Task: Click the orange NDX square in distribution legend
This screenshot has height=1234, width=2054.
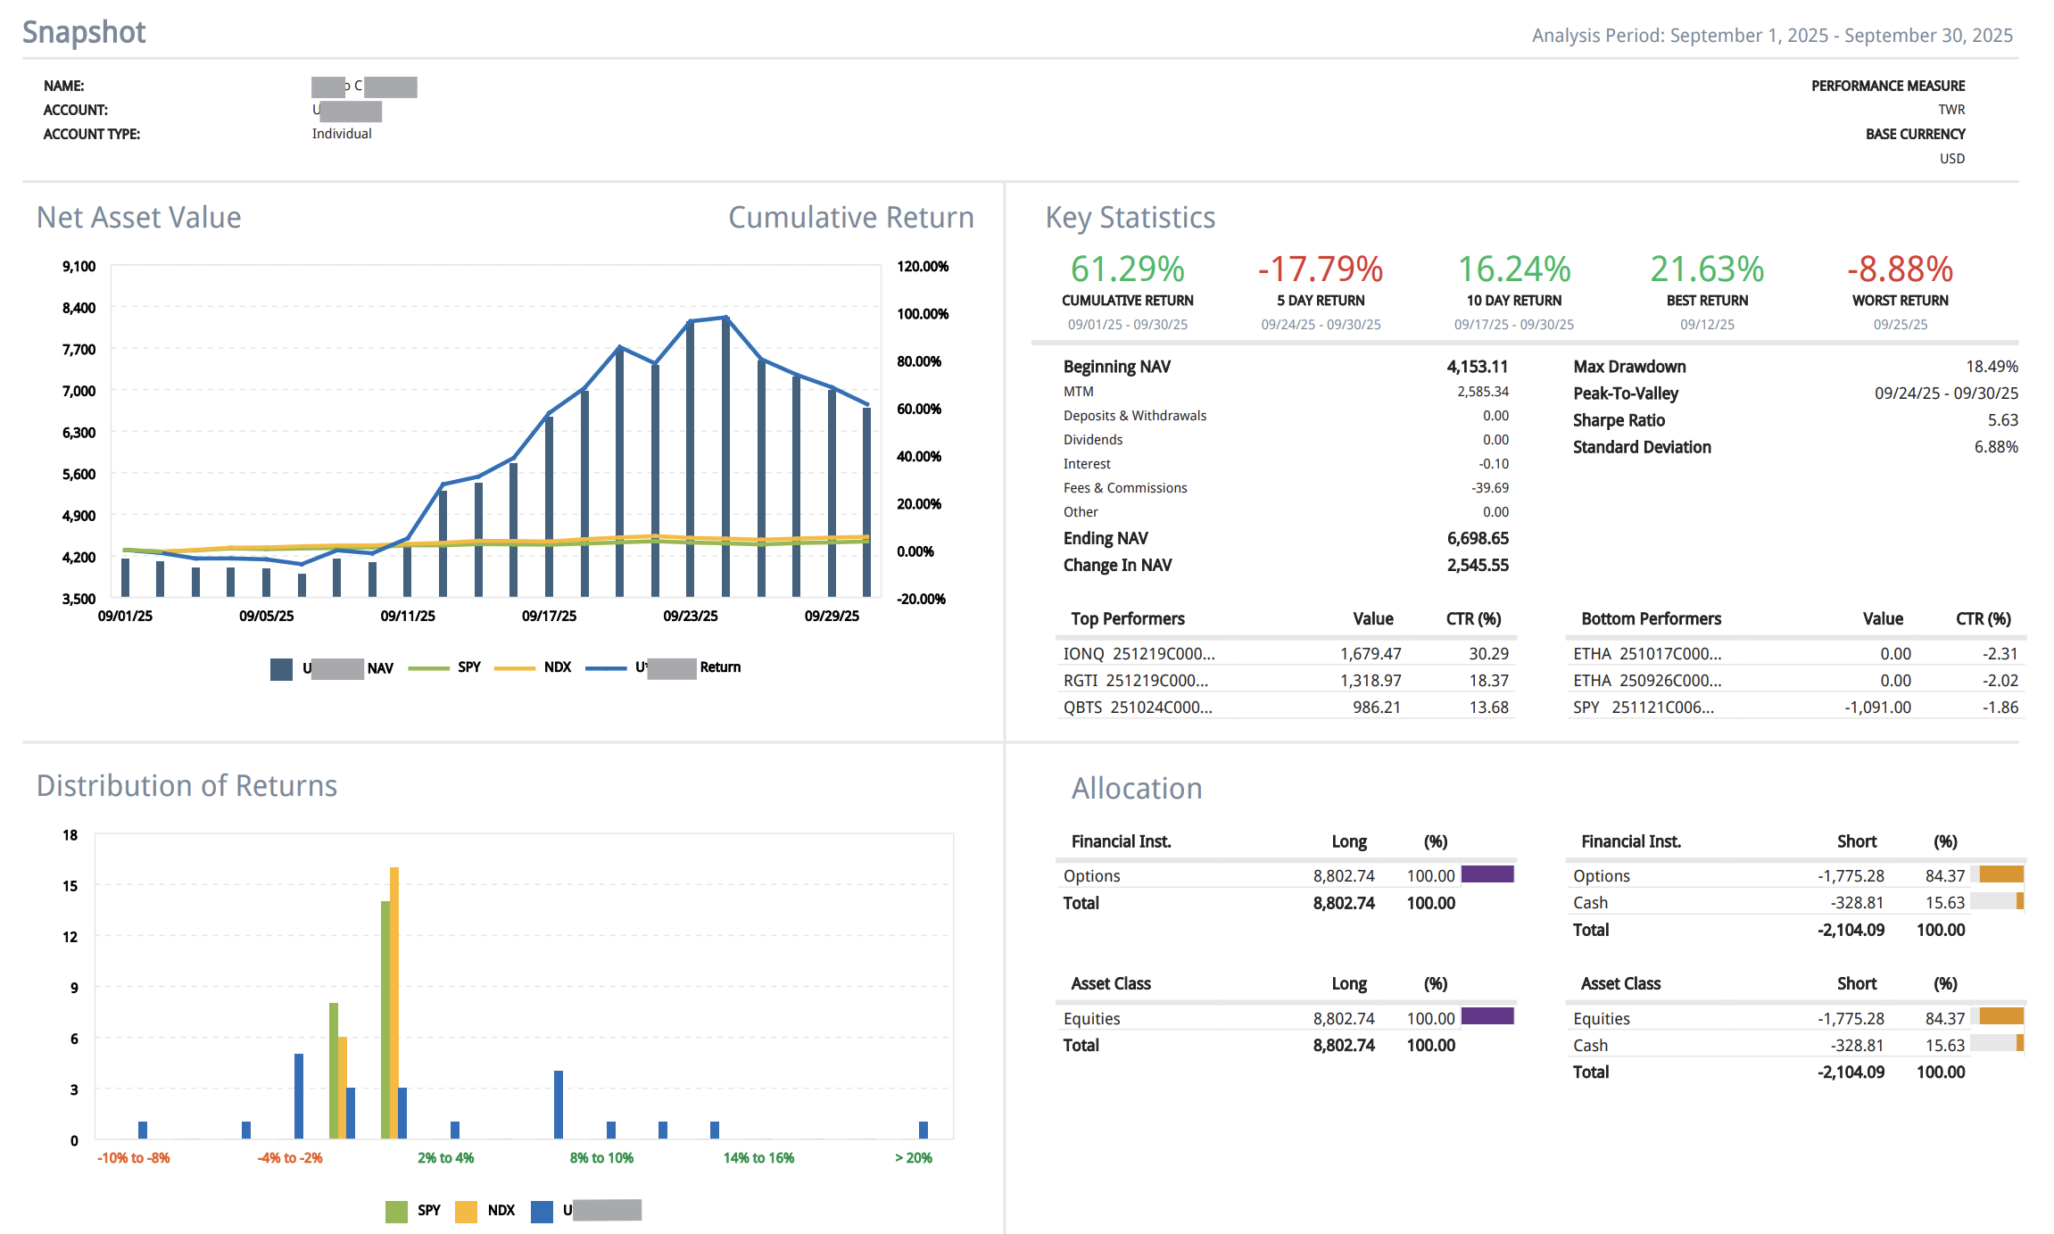Action: (466, 1211)
